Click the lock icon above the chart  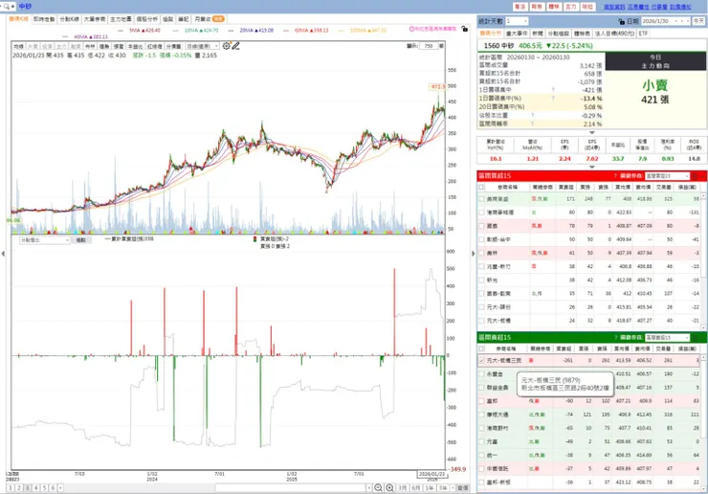tap(465, 29)
